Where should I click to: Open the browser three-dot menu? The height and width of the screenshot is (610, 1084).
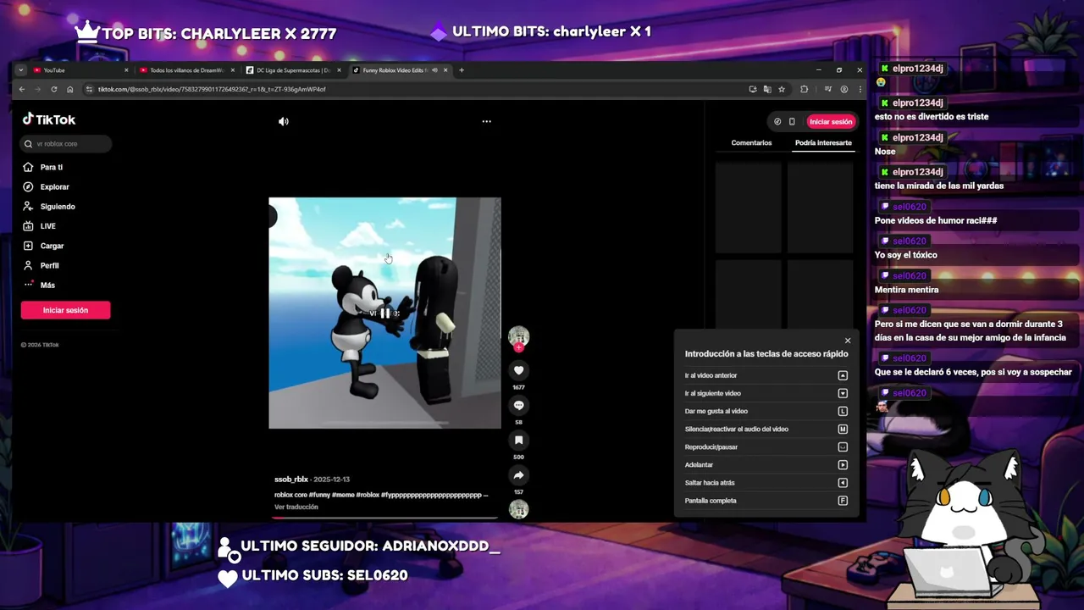pos(860,89)
